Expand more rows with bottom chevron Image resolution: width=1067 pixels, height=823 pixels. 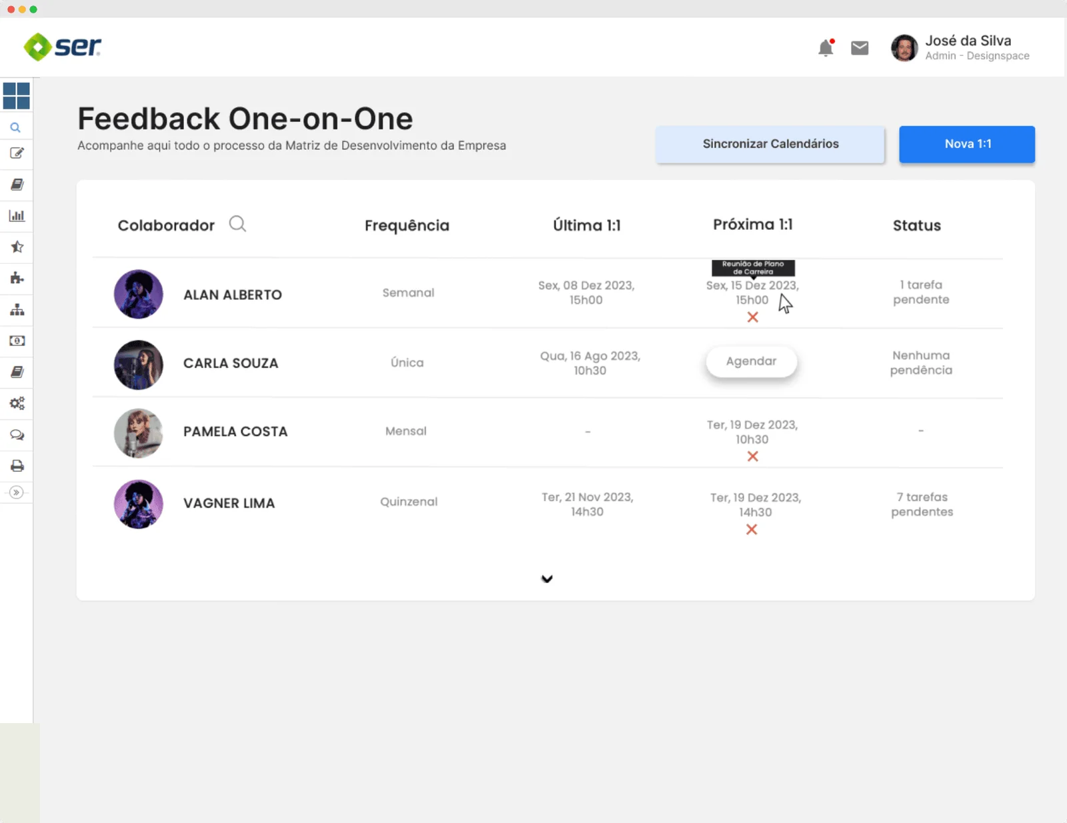coord(547,578)
